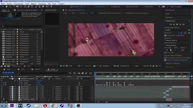The image size is (193, 108).
Task: Click the snapshot camera icon in viewer
Action: (94, 66)
